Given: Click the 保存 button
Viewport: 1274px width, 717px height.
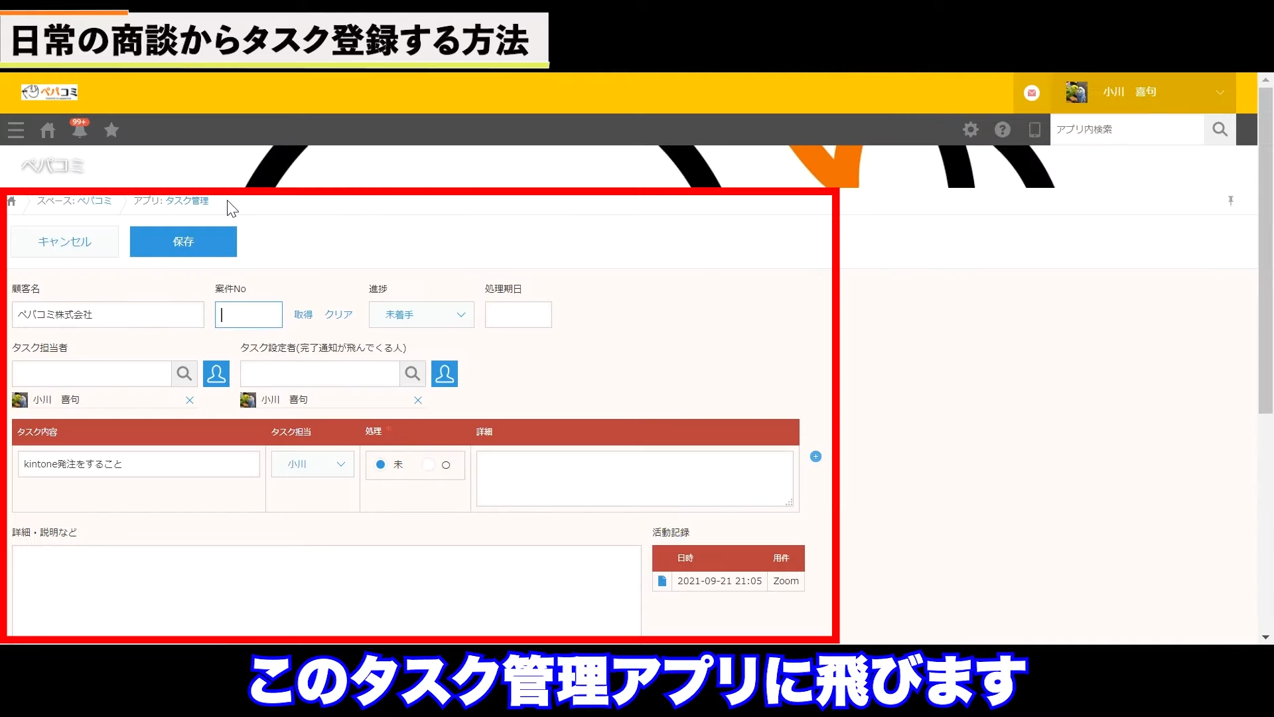Looking at the screenshot, I should tap(183, 242).
